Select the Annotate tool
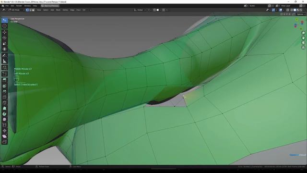 pyautogui.click(x=4, y=56)
